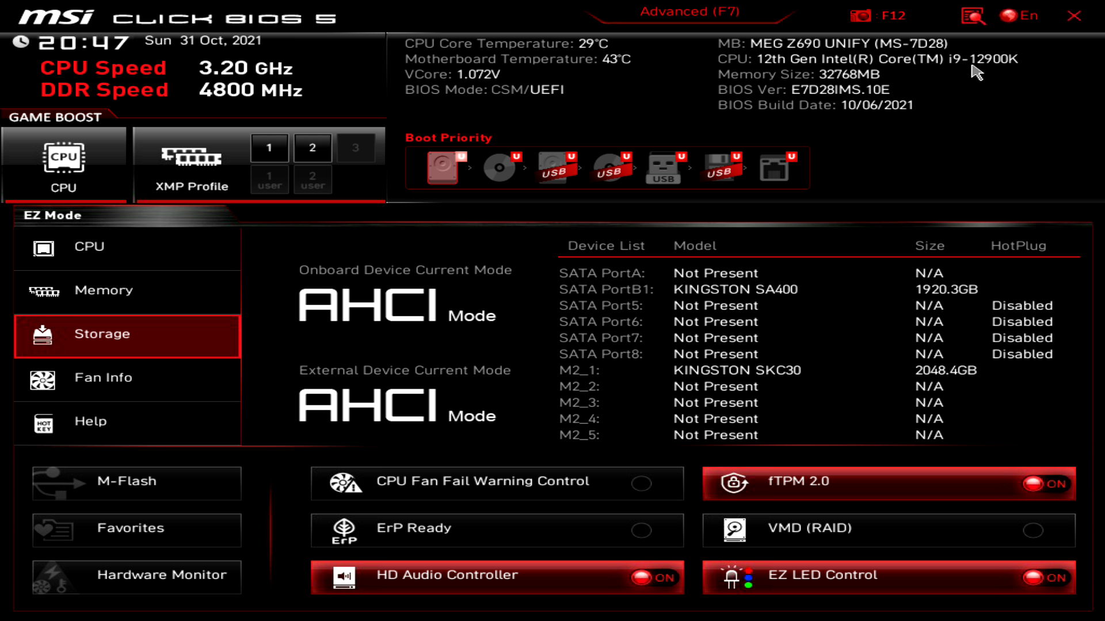1105x621 pixels.
Task: Open Fan Info from the sidebar
Action: click(102, 377)
